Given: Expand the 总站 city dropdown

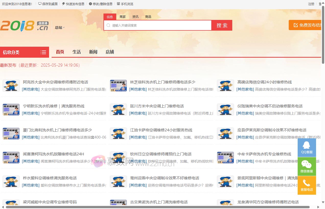Looking at the screenshot, I should (x=60, y=28).
